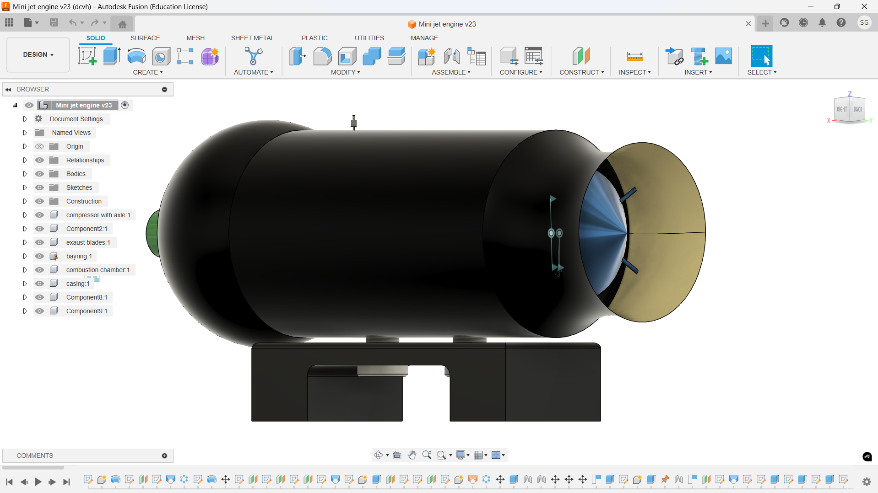Open the Bill of Materials icon
Viewport: 878px width, 493px height.
point(477,56)
